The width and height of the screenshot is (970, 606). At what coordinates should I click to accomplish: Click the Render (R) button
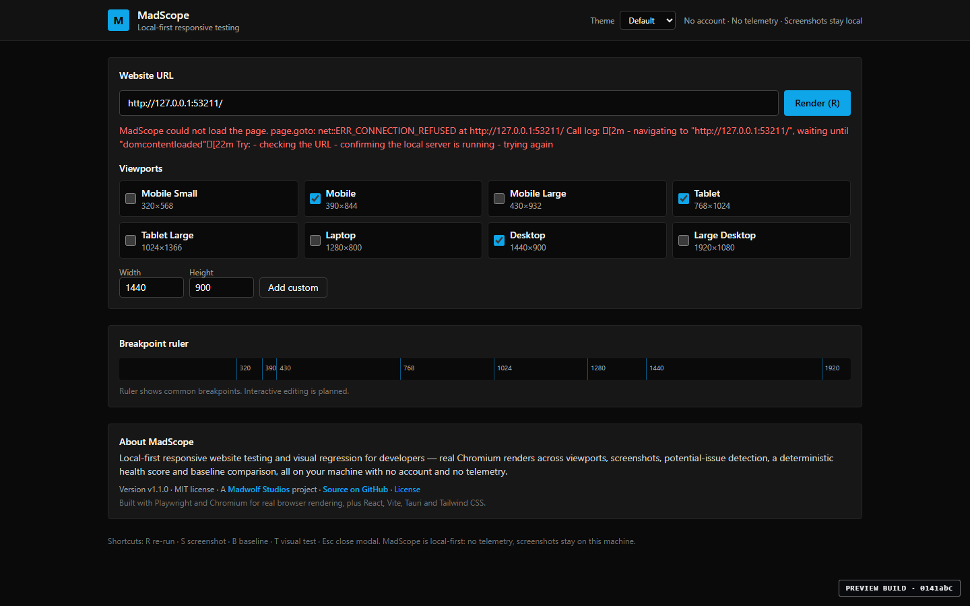pos(817,103)
